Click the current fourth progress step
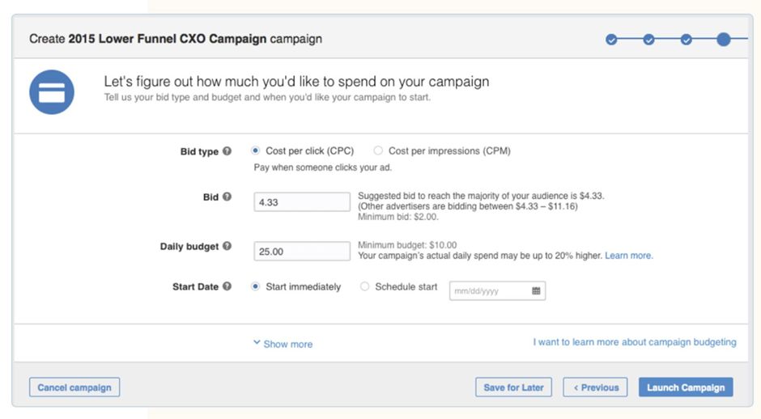The width and height of the screenshot is (761, 419). tap(723, 39)
